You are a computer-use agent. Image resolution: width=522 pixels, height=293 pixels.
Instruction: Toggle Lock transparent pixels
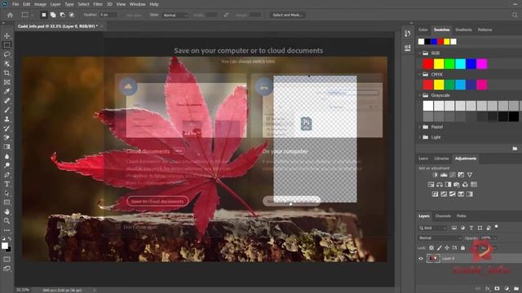[431, 247]
